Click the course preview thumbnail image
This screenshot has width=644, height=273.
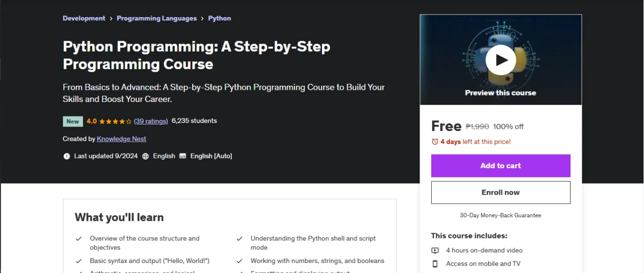tap(501, 60)
